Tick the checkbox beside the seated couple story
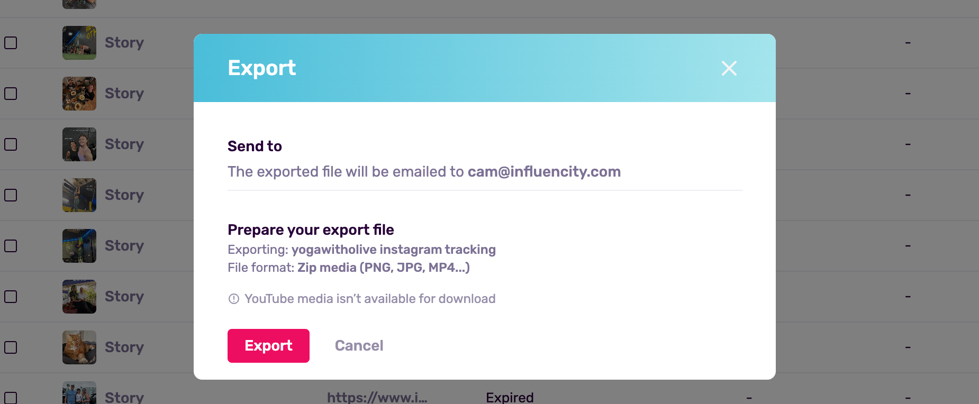The image size is (979, 404). [x=11, y=297]
